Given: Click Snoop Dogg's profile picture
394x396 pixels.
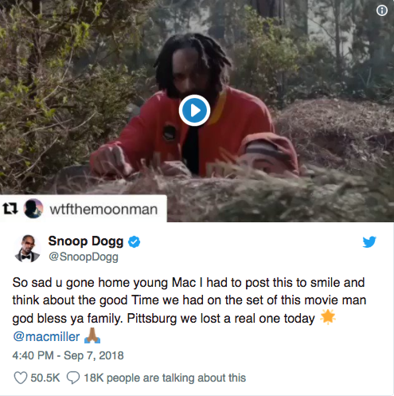Looking at the screenshot, I should (27, 249).
